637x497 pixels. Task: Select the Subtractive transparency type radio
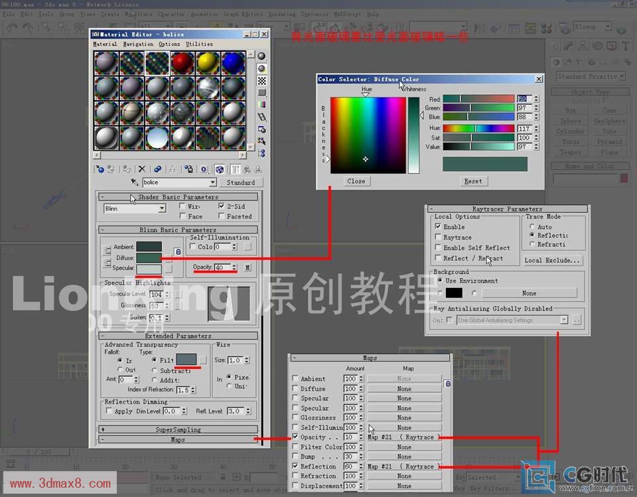coord(155,370)
